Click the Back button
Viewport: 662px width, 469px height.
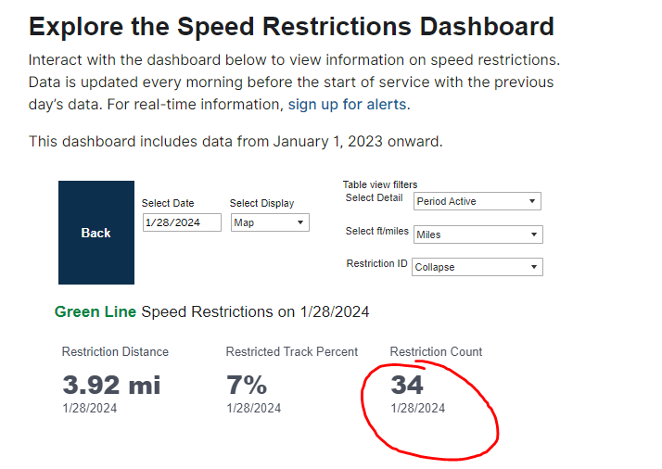[96, 233]
